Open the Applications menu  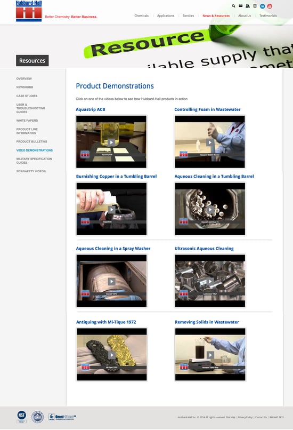166,15
